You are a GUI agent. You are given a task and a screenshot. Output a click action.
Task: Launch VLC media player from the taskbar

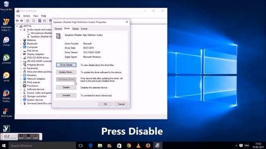pos(138,145)
